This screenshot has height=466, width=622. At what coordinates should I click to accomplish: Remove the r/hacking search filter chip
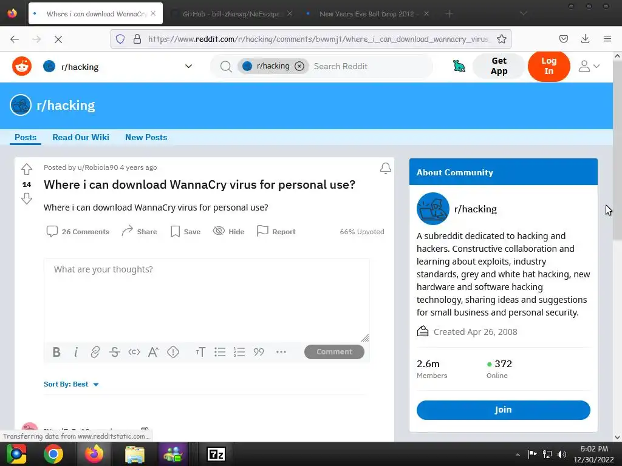[x=299, y=66]
